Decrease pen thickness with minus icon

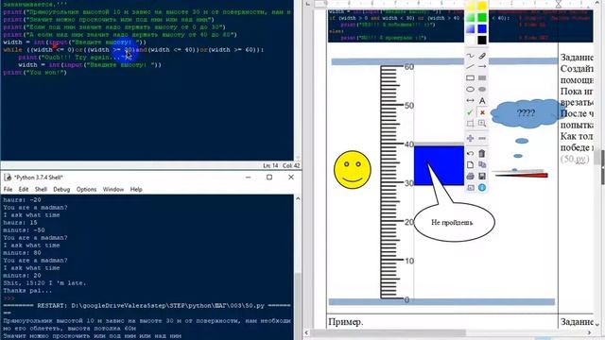[x=482, y=139]
